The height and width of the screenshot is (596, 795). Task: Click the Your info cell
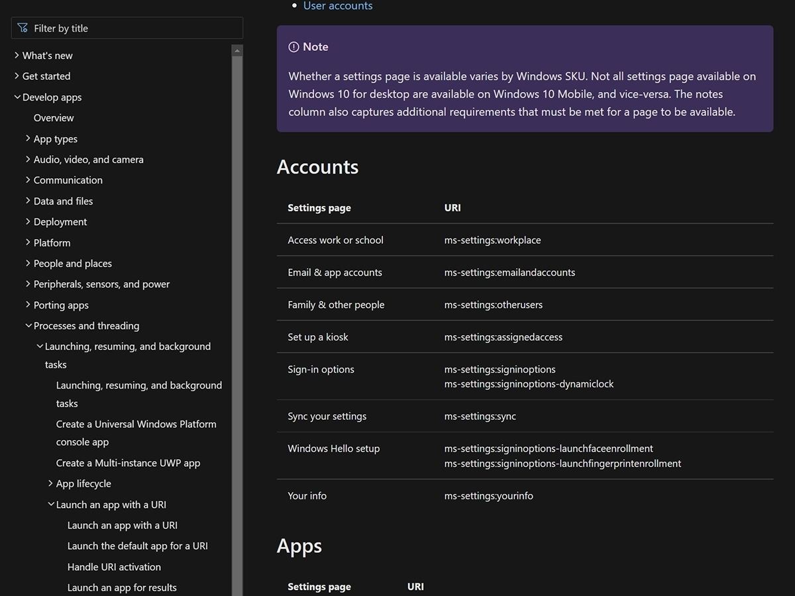point(307,496)
